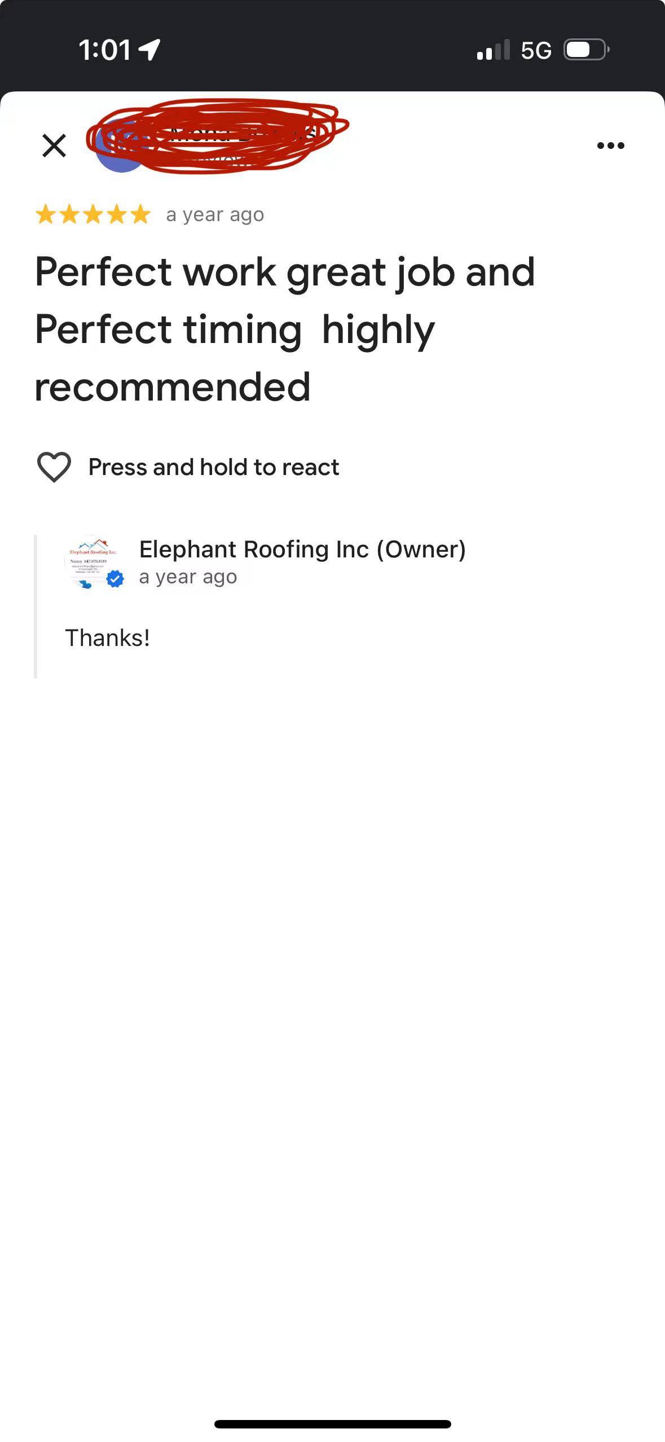Viewport: 665px width, 1442px height.
Task: Tap the heart react icon
Action: tap(54, 467)
